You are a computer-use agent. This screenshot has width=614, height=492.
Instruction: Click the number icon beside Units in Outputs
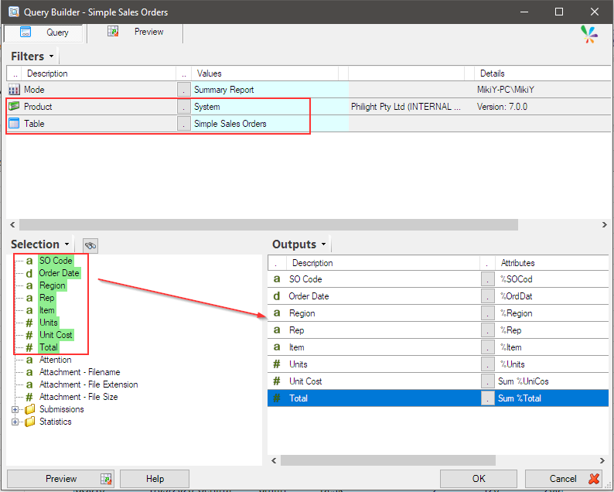pyautogui.click(x=277, y=364)
